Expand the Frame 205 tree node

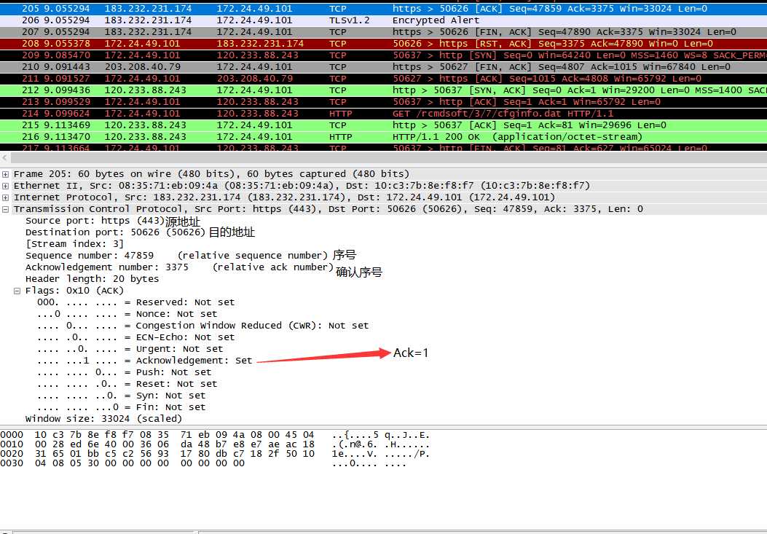[5, 174]
